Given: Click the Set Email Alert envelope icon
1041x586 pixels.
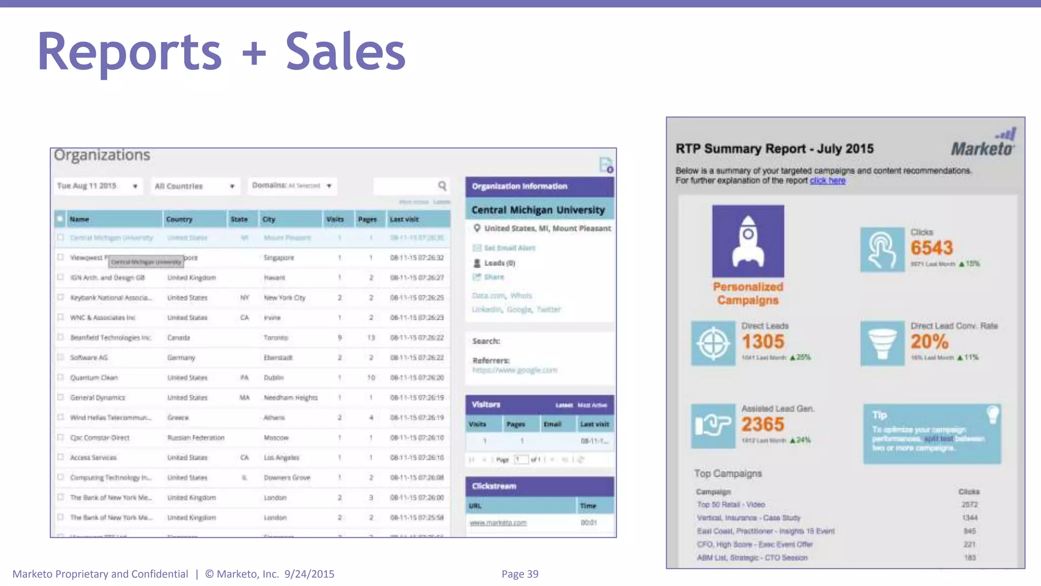Looking at the screenshot, I should point(477,248).
